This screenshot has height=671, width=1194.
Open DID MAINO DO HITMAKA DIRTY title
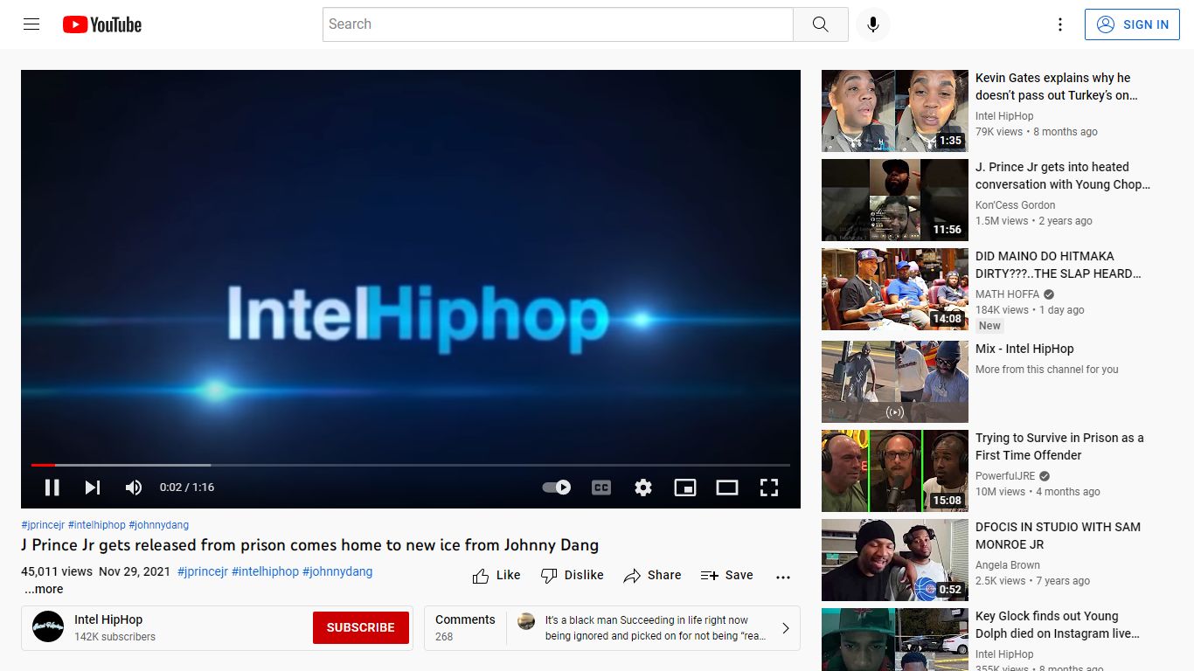click(x=1059, y=265)
